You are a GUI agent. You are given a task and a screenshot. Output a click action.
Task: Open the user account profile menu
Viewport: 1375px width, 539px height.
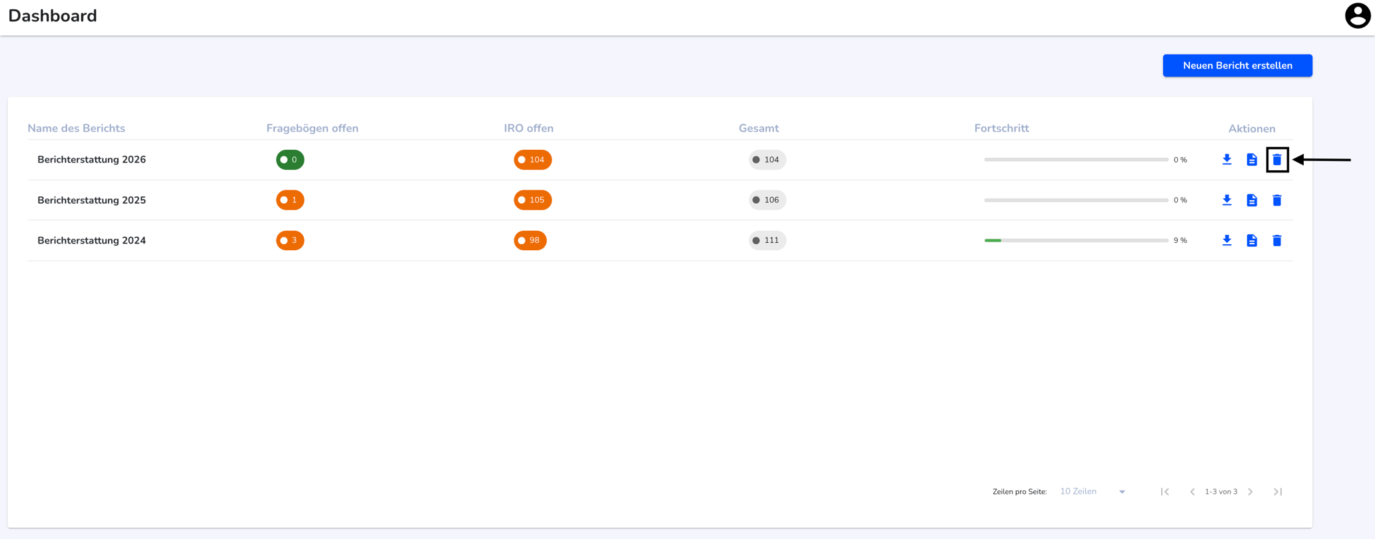pyautogui.click(x=1357, y=16)
